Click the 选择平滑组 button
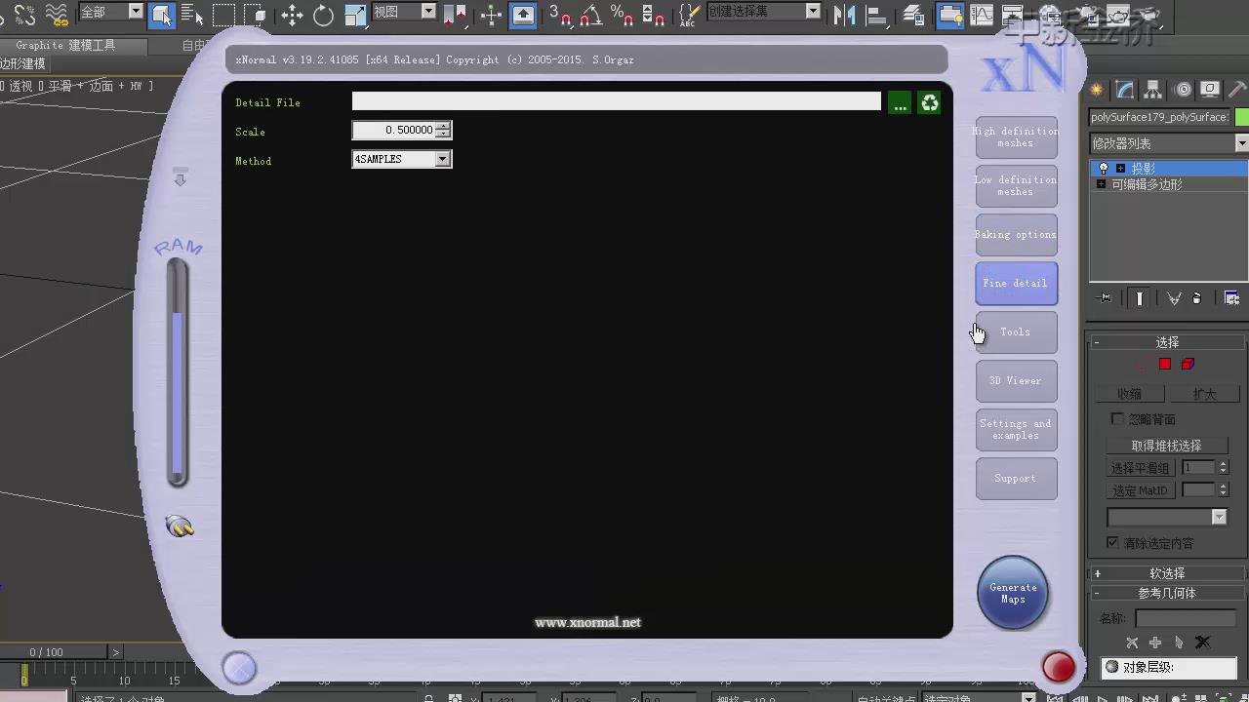Image resolution: width=1249 pixels, height=702 pixels. [x=1140, y=468]
